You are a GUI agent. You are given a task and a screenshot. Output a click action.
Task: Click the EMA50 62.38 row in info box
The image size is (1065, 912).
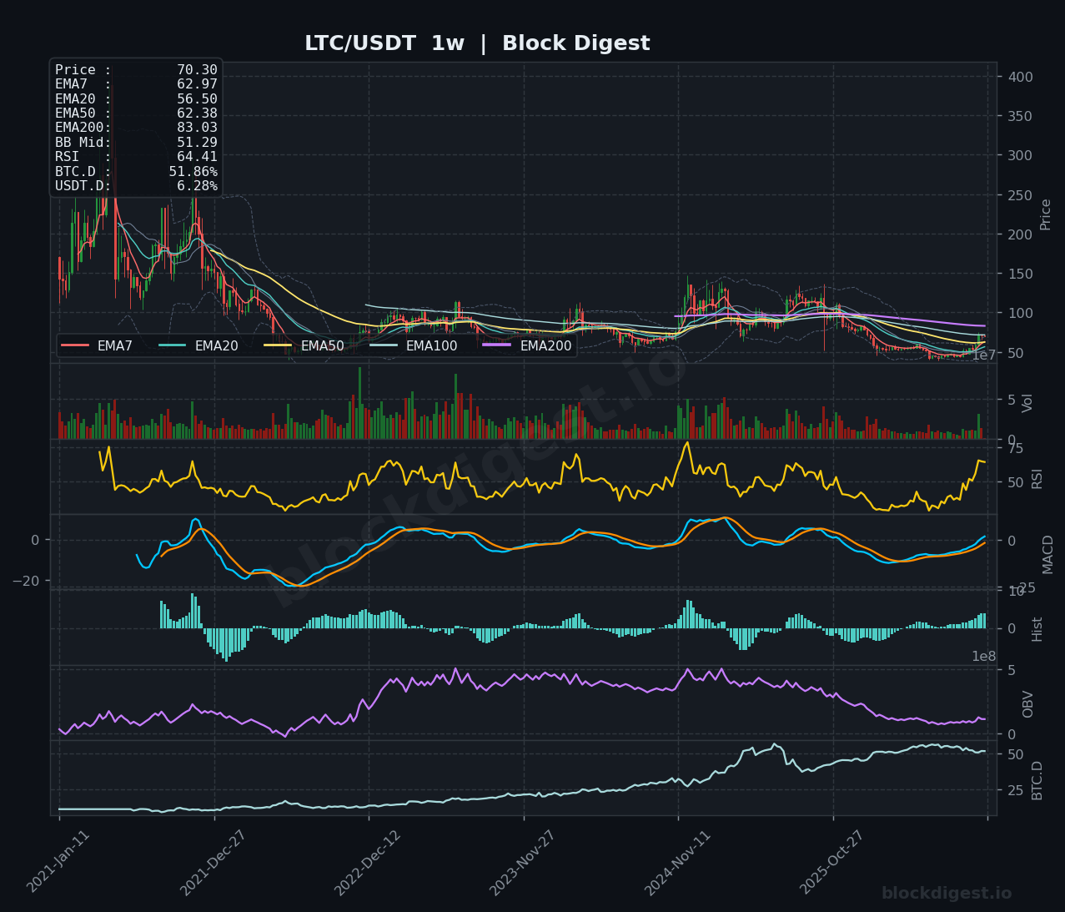136,113
